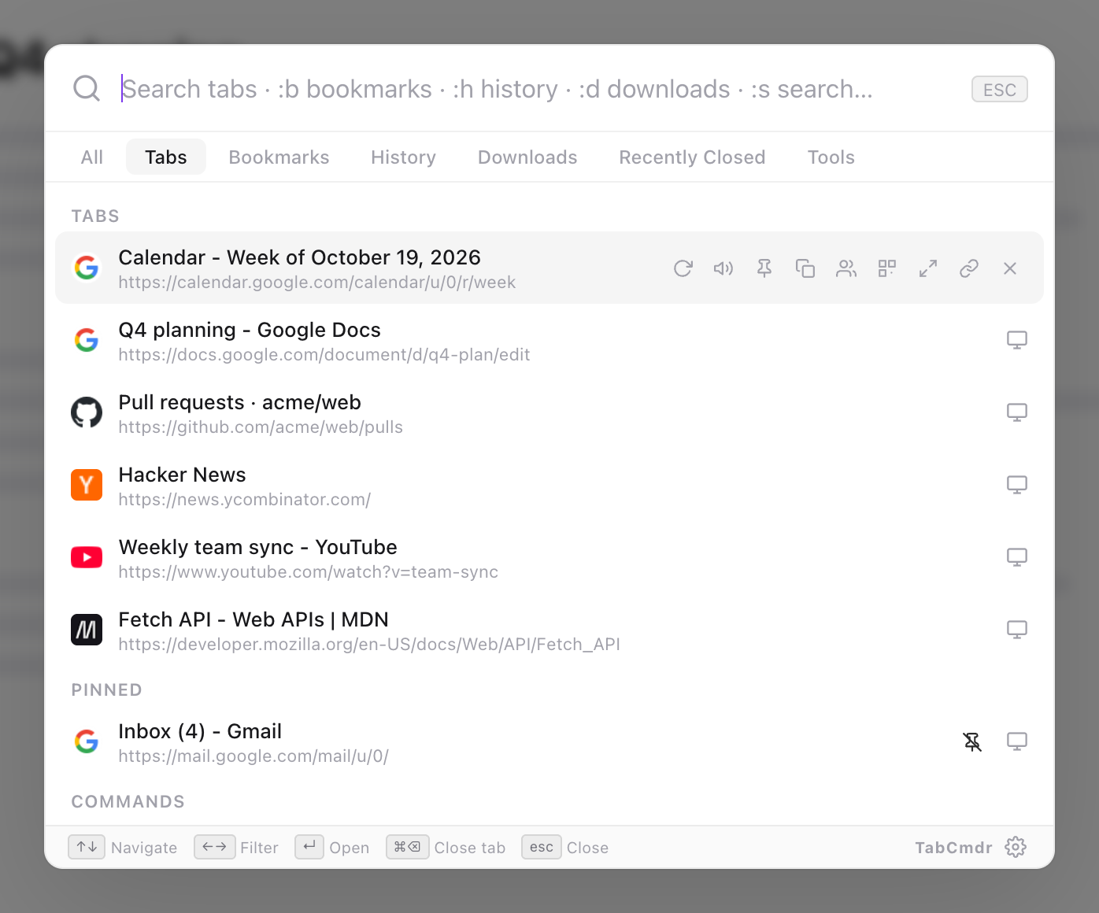Click the Close tab shortcut hint

446,847
